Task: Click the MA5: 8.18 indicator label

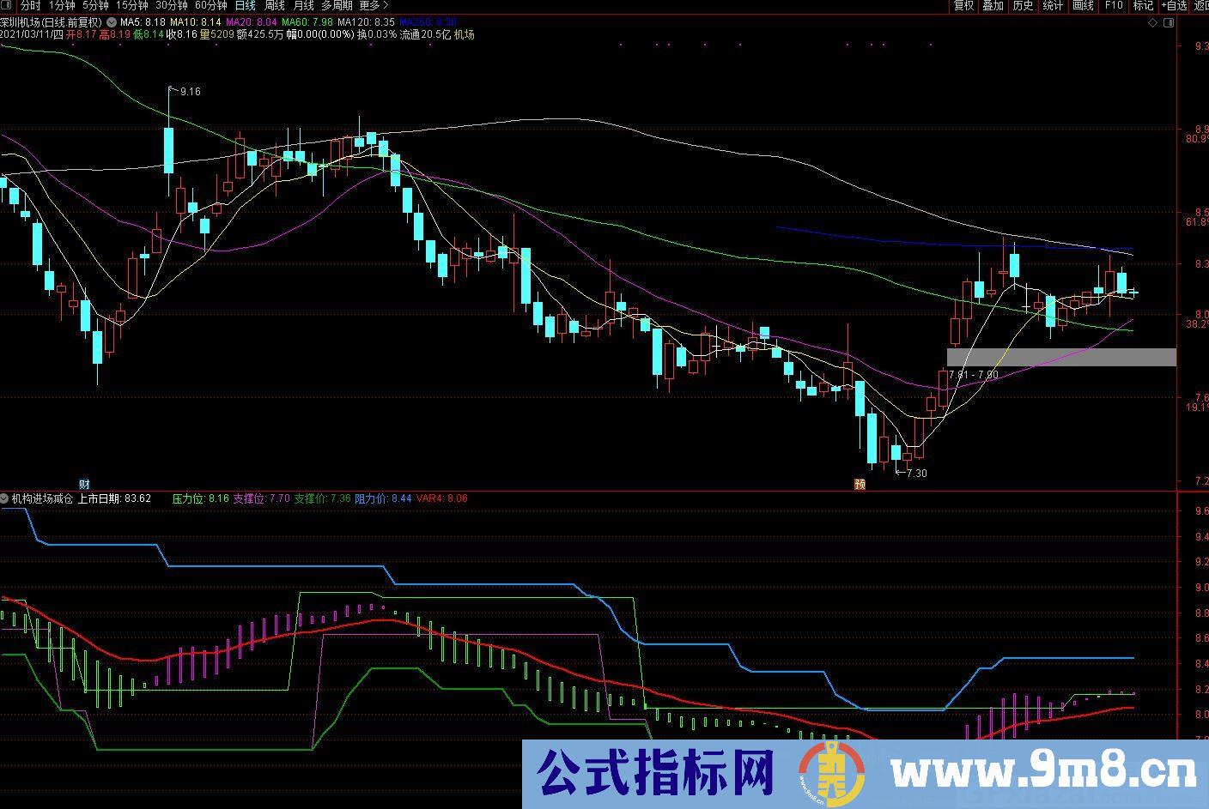Action: [143, 22]
